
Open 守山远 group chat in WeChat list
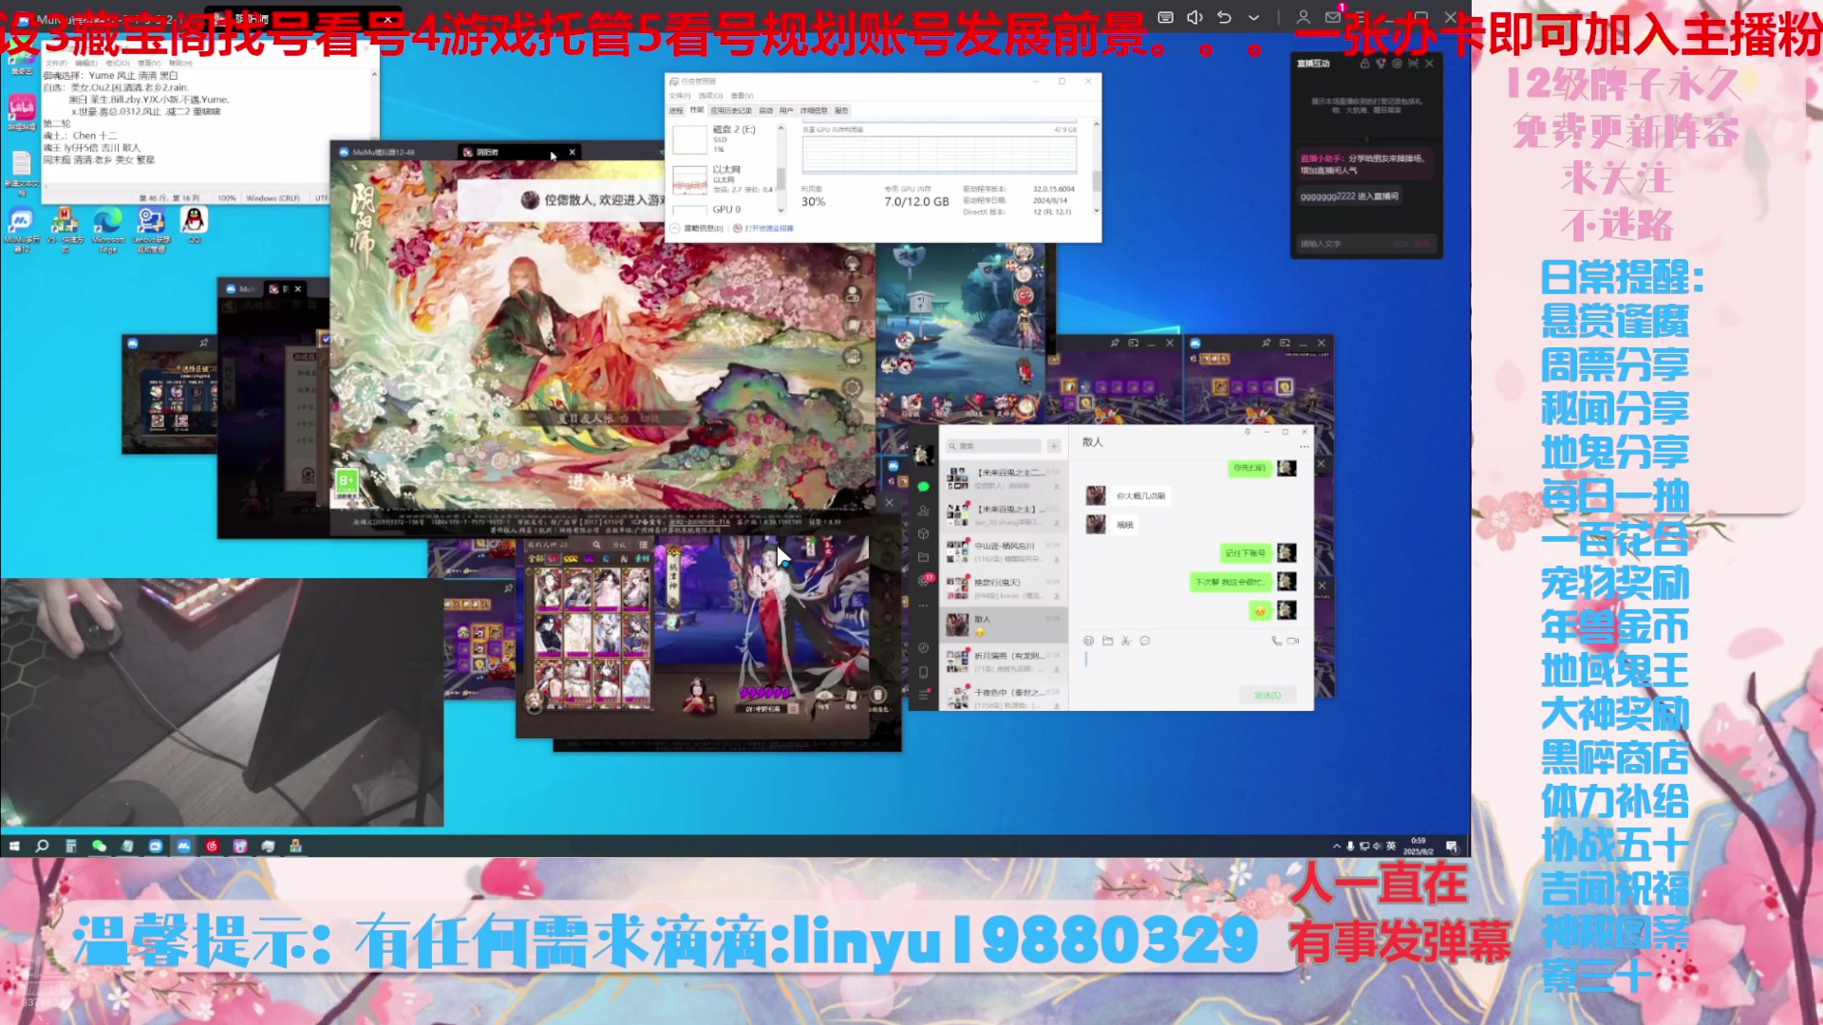[x=1005, y=552]
